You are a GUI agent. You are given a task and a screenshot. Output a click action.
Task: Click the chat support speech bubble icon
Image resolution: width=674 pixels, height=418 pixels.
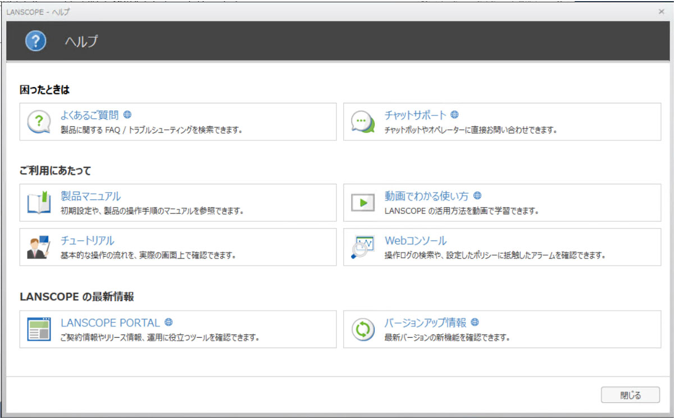click(363, 121)
